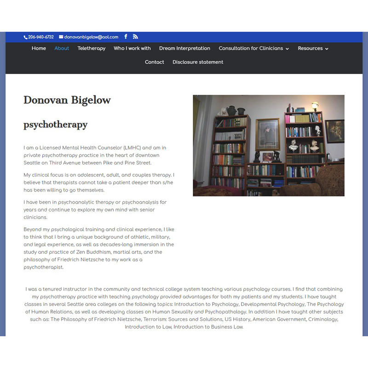Viewport: 368px width, 368px height.
Task: Click the paragraph starting "My clinical focus"
Action: (x=99, y=182)
